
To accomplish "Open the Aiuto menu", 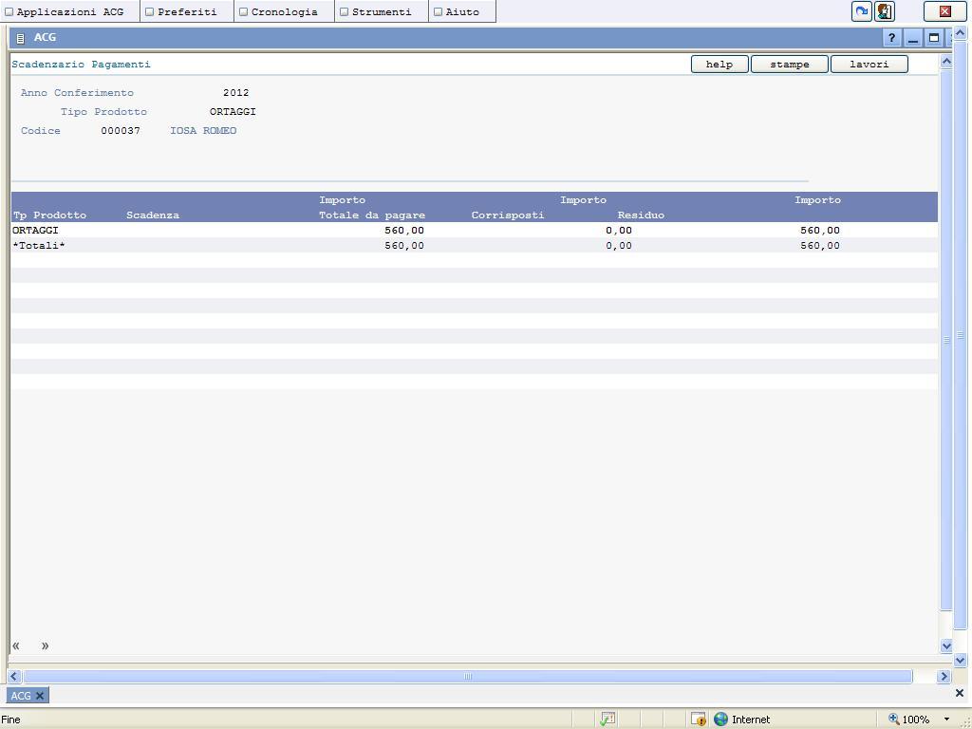I will 462,11.
